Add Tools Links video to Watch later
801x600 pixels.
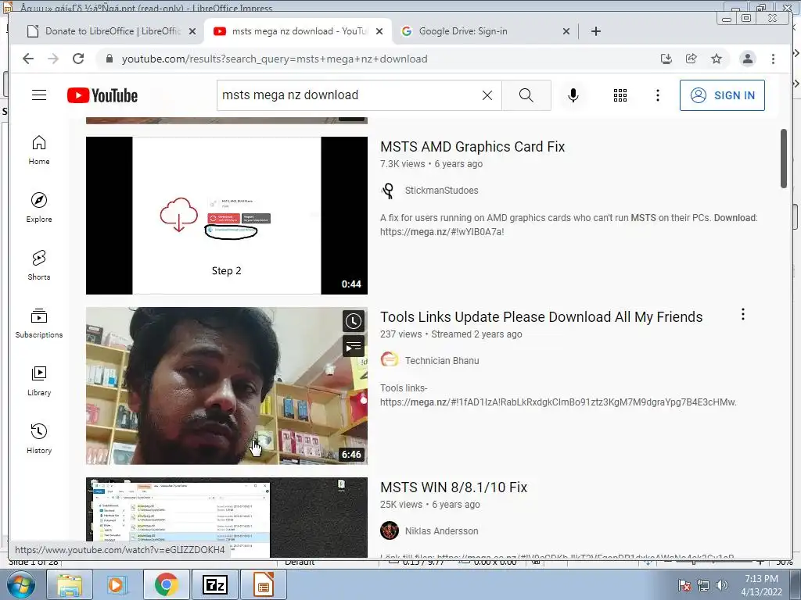point(354,321)
